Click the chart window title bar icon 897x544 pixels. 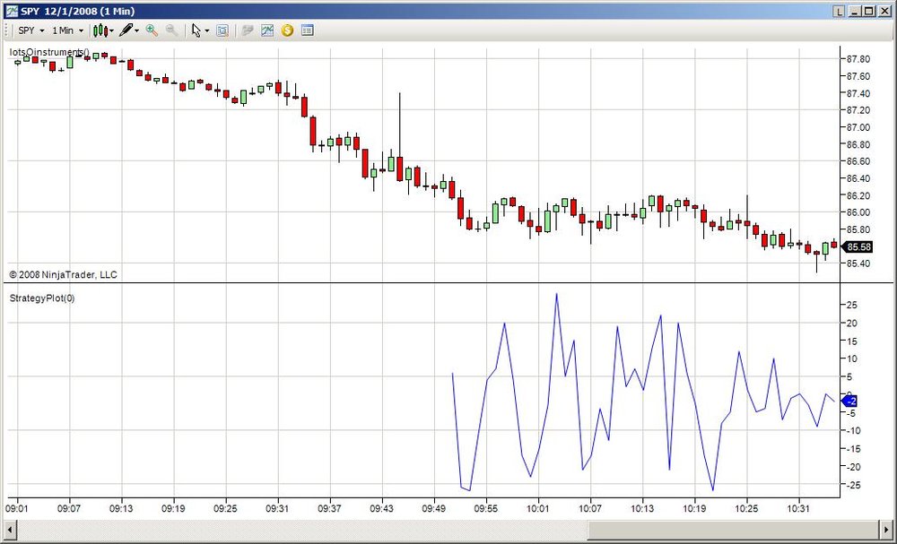tap(12, 11)
